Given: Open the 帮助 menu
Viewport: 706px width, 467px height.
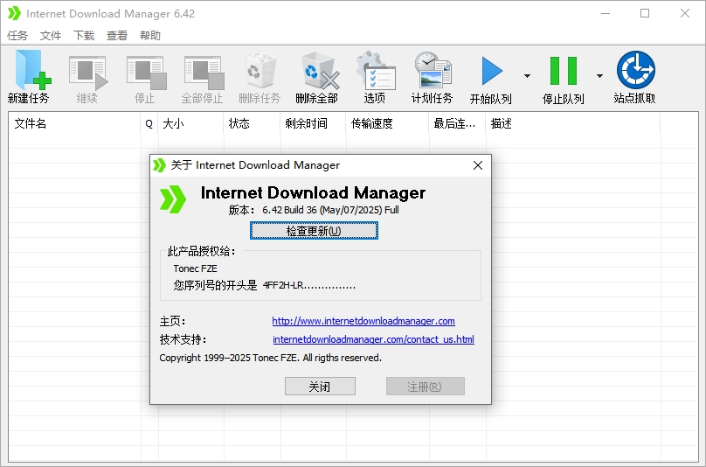Looking at the screenshot, I should coord(150,36).
